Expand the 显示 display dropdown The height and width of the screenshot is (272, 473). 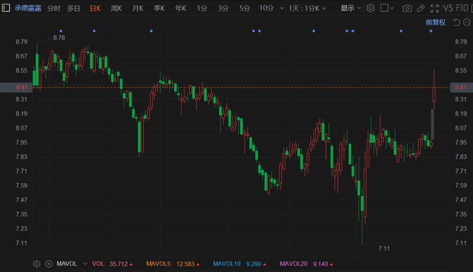pos(351,8)
